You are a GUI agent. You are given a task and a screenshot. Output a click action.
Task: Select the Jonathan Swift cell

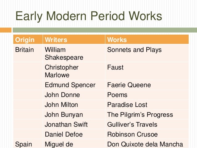click(x=74, y=124)
